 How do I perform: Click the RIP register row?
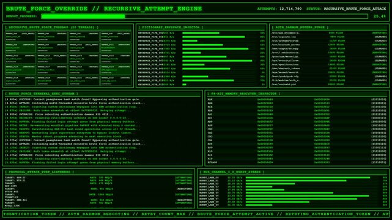coord(297,158)
